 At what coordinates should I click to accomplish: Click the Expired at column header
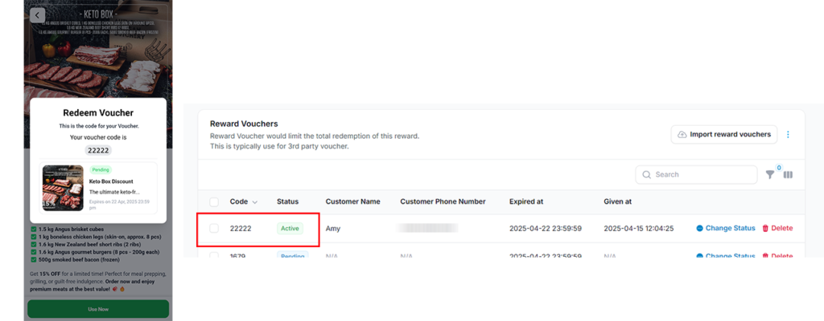click(x=526, y=201)
